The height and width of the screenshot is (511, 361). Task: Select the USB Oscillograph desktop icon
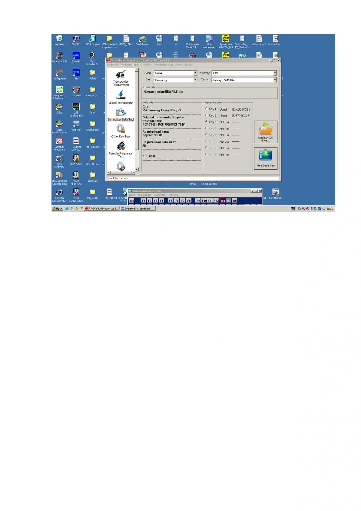pyautogui.click(x=76, y=110)
